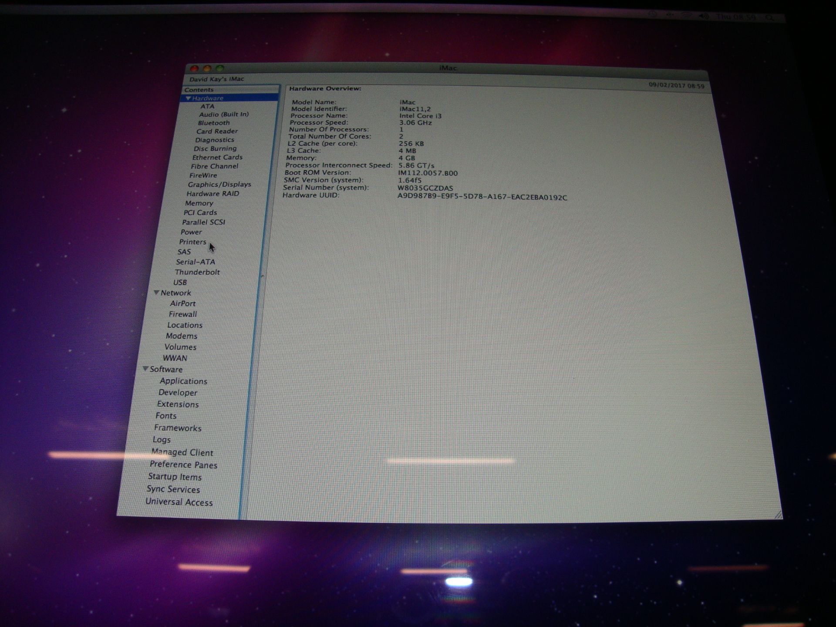The image size is (836, 627).
Task: Click the 3.06 GHz speed value
Action: coord(415,123)
